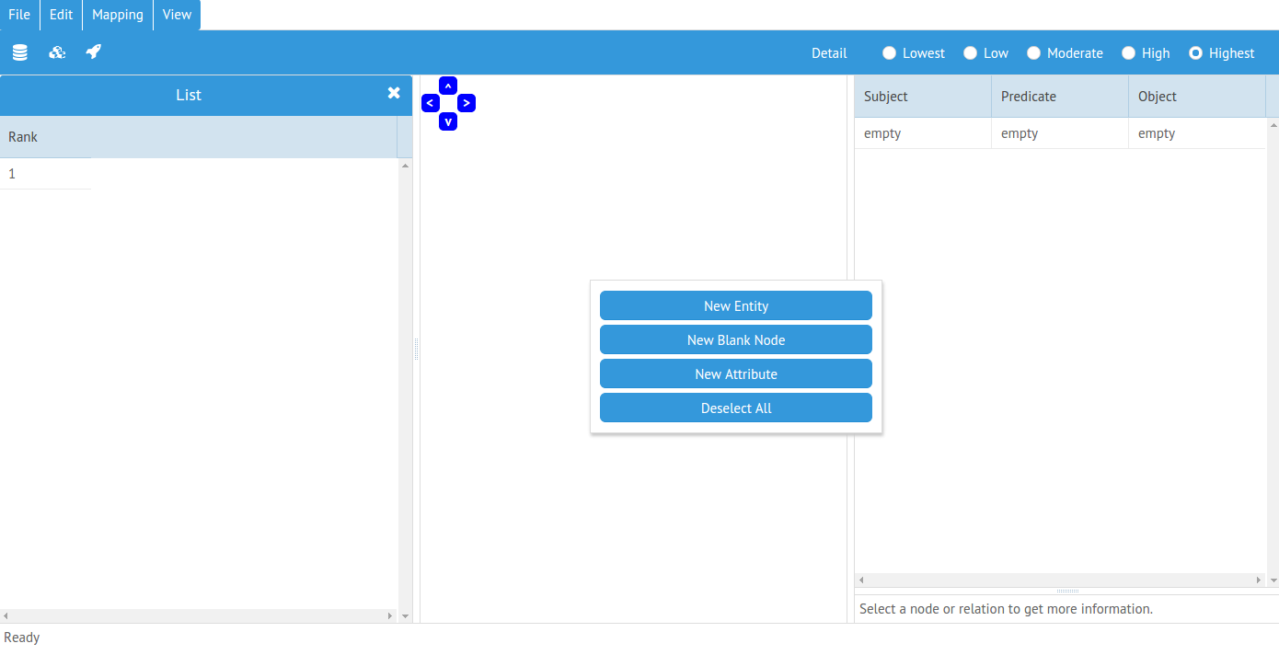Click the cubes icon in toolbar
The image size is (1279, 655).
(x=57, y=53)
